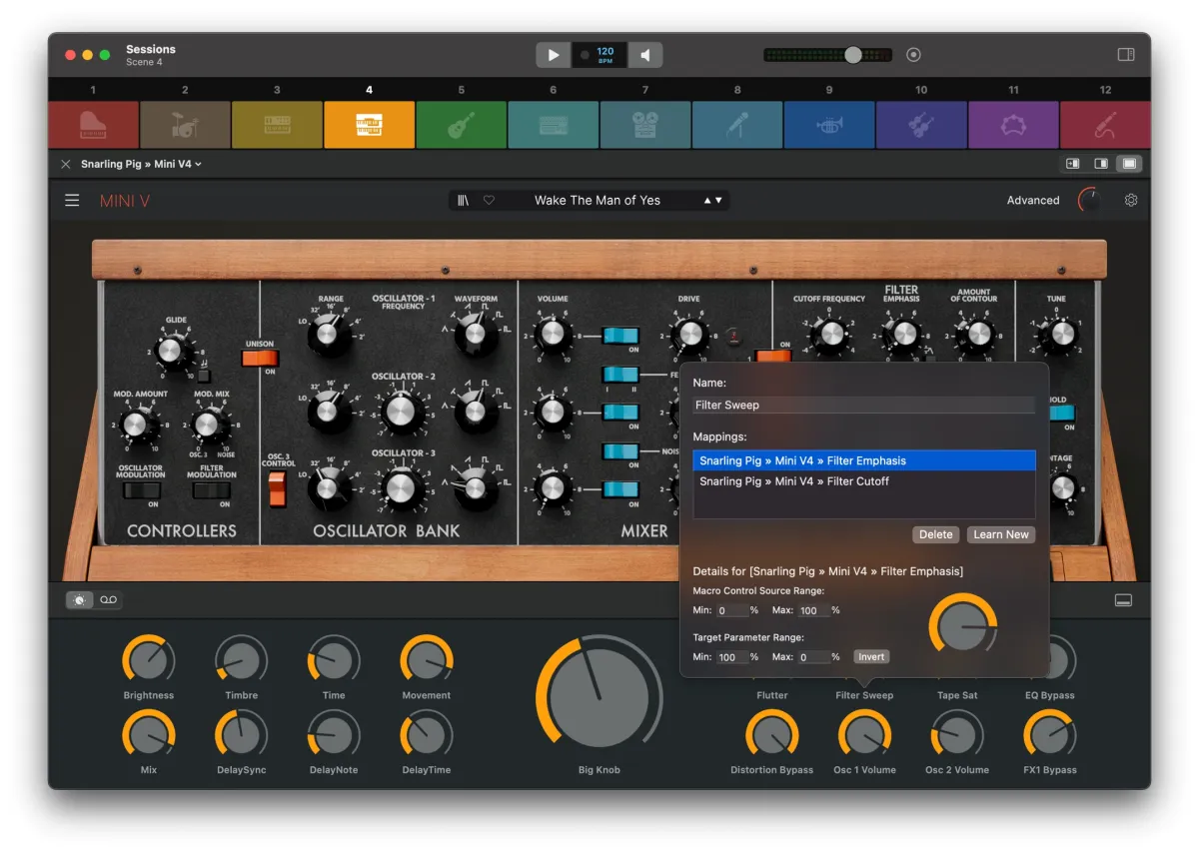Toggle the Oscillator Modulation switch
Viewport: 1199px width, 853px height.
click(140, 490)
